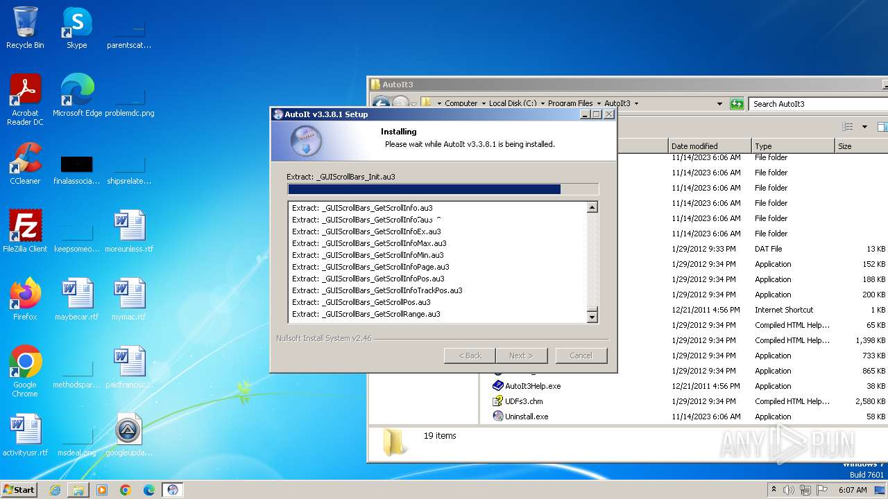Click the _GUIScrollBars_GetScrollRange.au3 log line
This screenshot has width=888, height=499.
point(366,314)
